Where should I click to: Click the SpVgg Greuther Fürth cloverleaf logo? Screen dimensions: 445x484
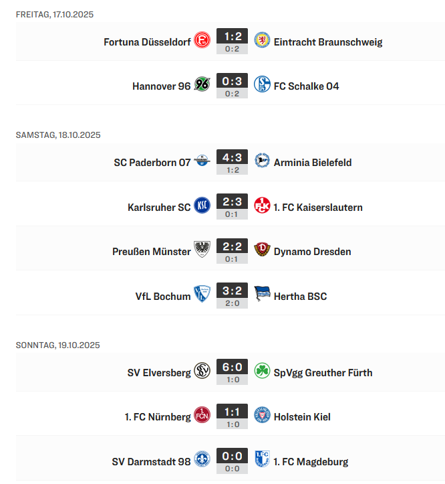(x=262, y=372)
